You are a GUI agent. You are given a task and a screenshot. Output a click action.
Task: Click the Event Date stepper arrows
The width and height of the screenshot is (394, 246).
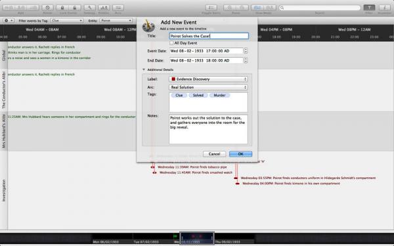click(x=246, y=51)
